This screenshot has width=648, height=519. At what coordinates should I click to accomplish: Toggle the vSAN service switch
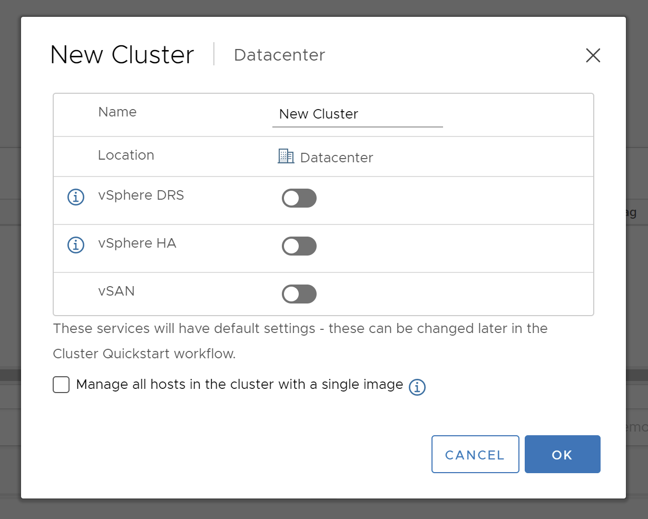click(299, 294)
